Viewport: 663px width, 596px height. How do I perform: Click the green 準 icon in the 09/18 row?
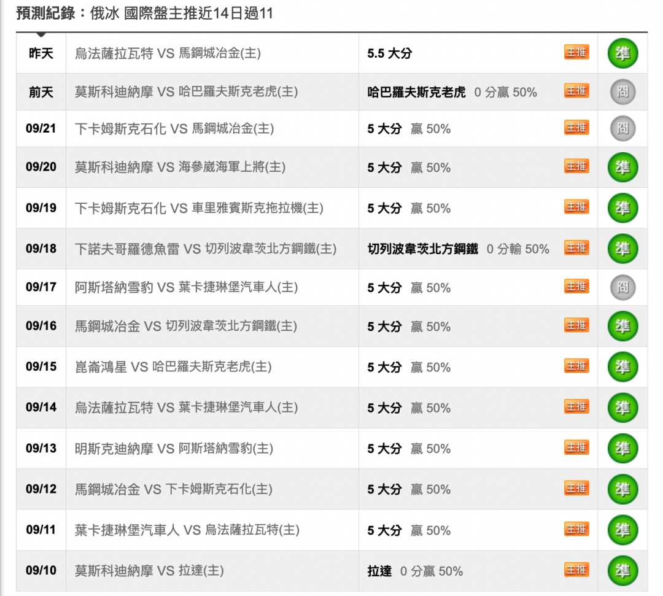coord(622,249)
